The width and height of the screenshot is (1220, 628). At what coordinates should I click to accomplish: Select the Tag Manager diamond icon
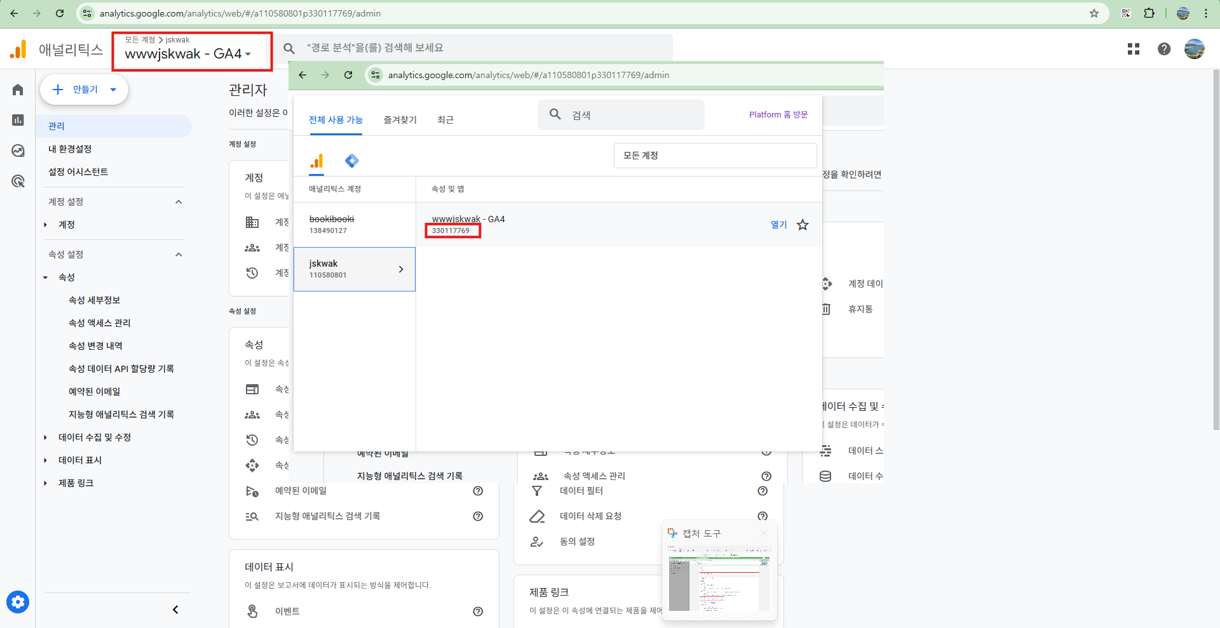[x=352, y=161]
